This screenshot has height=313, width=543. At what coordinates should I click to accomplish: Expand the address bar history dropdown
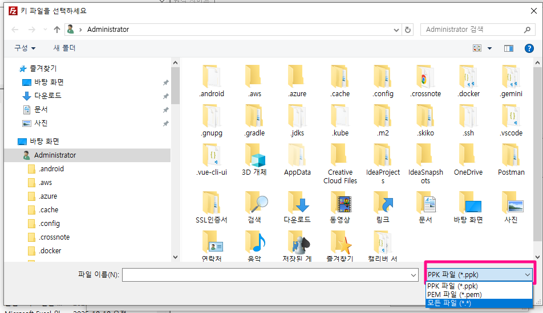pyautogui.click(x=396, y=30)
